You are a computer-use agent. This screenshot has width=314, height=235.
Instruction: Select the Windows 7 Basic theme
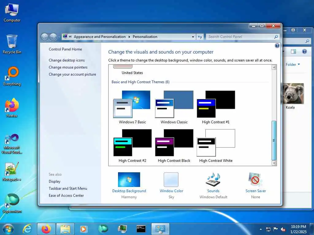[132, 107]
